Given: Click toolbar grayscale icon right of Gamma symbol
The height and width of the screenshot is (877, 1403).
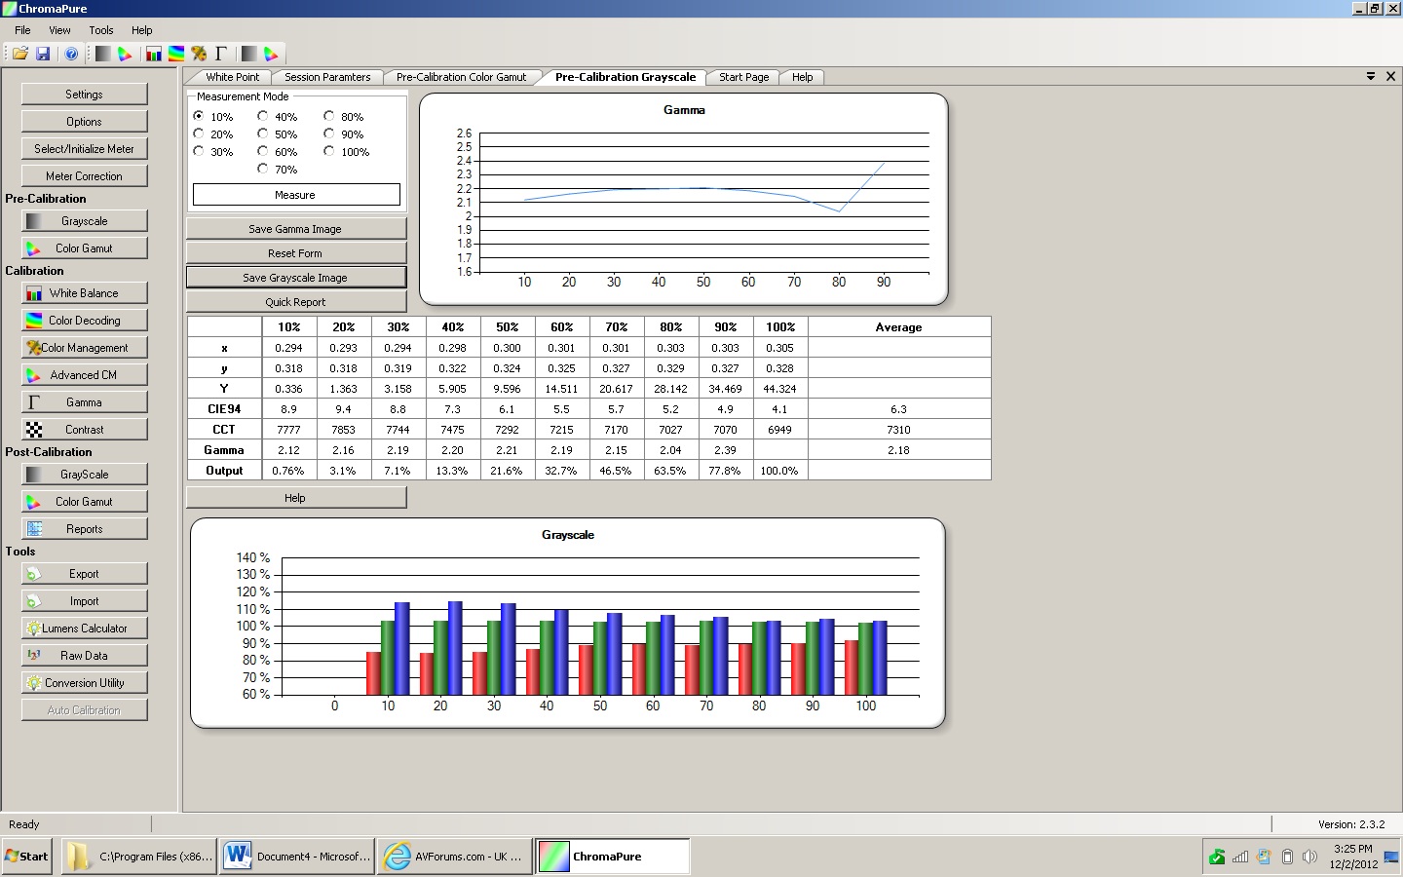Looking at the screenshot, I should tap(249, 54).
